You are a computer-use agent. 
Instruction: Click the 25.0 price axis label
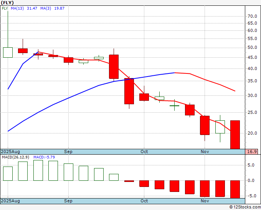[252, 113]
